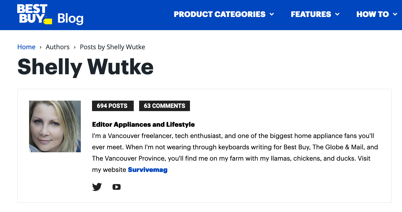The image size is (402, 212).
Task: Expand the Product Categories chevron arrow
Action: [x=272, y=14]
